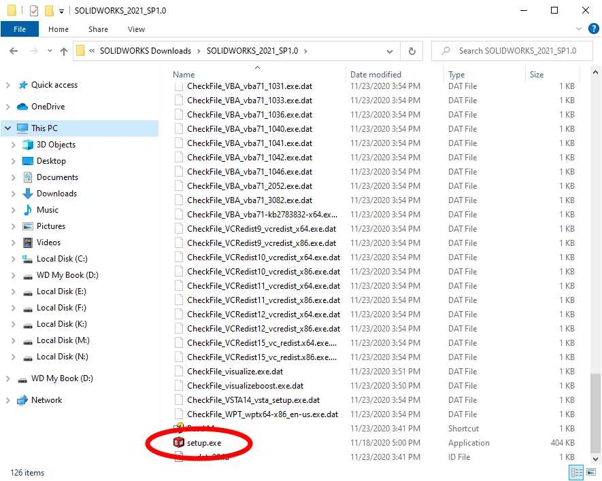Click the scroll down arrow of file list
Screen dimensions: 602x481
point(595,459)
